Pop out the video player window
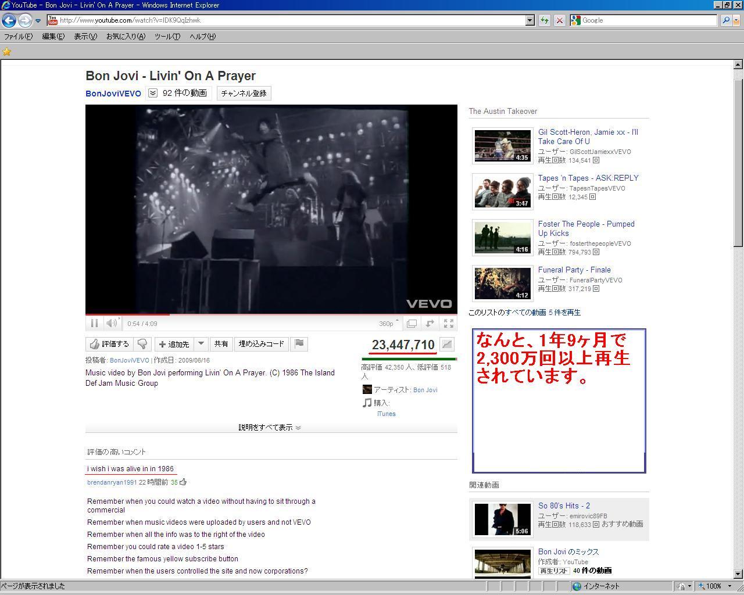This screenshot has height=595, width=744. 412,323
